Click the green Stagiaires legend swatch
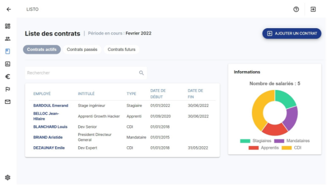This screenshot has height=187, width=329. coord(245,141)
